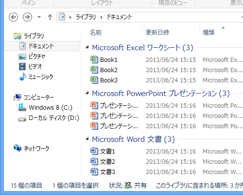Click the Forward arrow navigation button

click(x=27, y=17)
